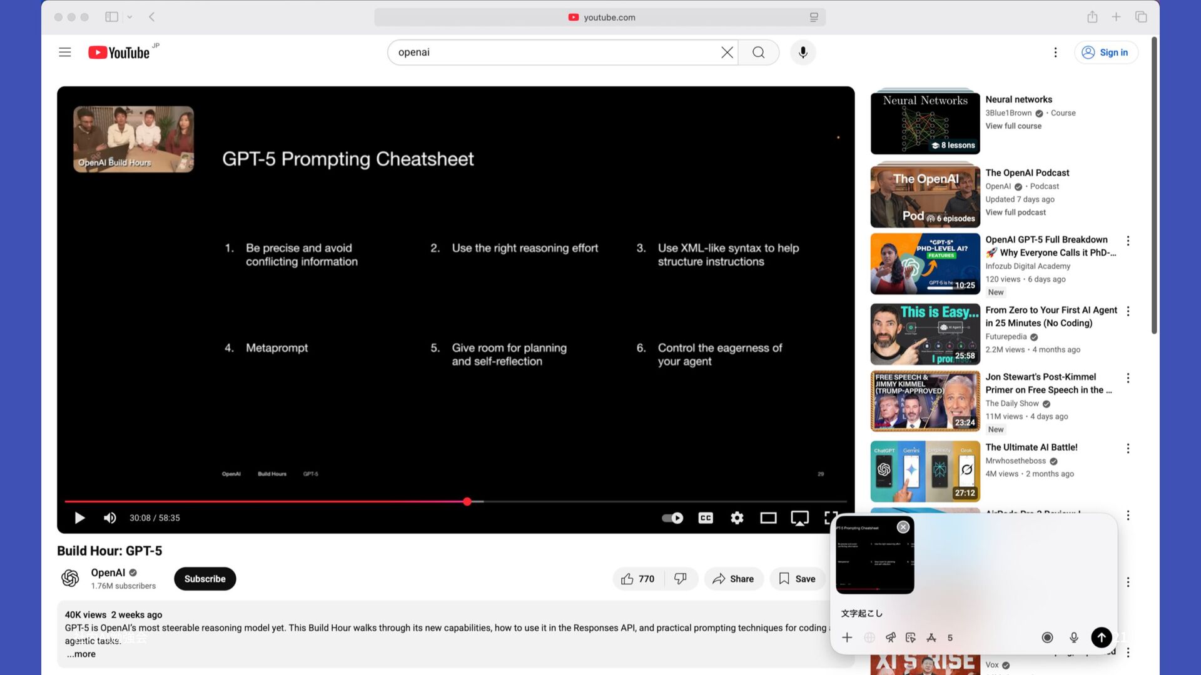Viewport: 1201px width, 675px height.
Task: Open options menu for The Ultimate AI Battle
Action: point(1128,449)
